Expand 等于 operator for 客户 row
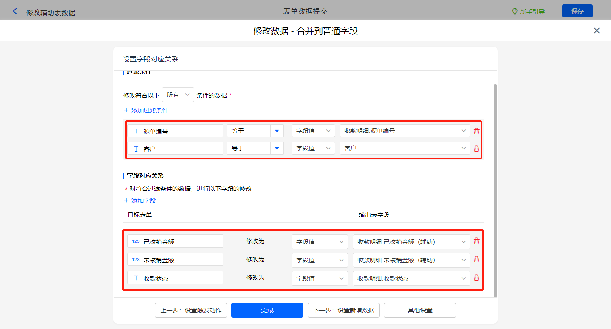This screenshot has width=611, height=329. (x=277, y=149)
